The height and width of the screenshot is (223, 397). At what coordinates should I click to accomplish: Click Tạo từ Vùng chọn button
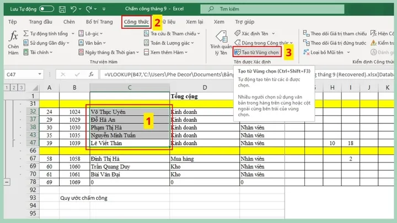click(x=257, y=52)
